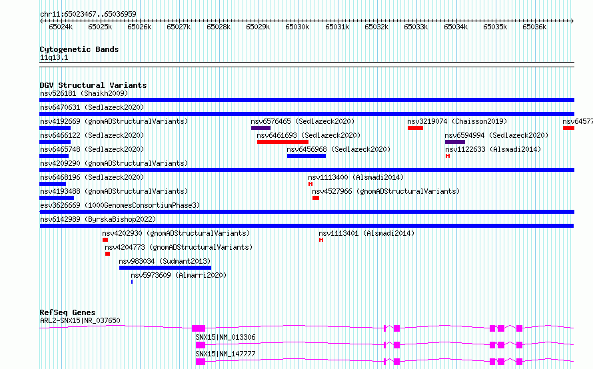
Task: Open the nsv526181 (Shaikh2009) variant label
Action: 84,93
